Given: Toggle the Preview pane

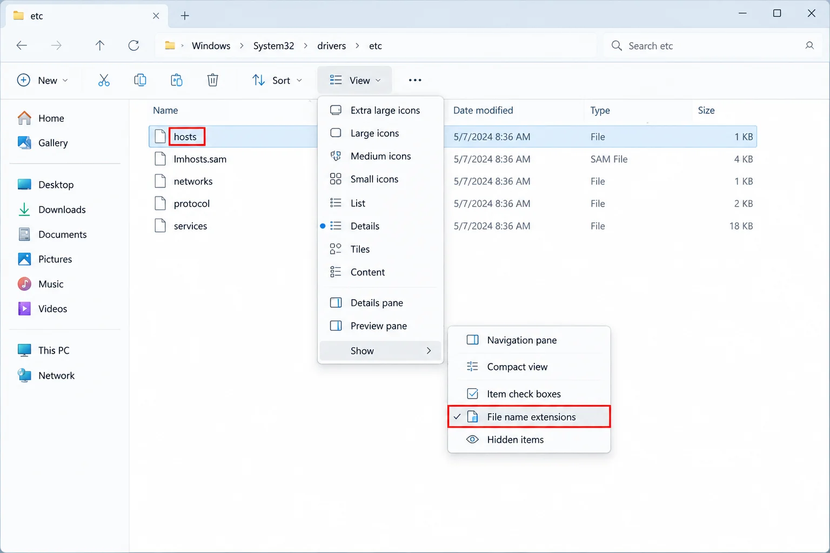Looking at the screenshot, I should pos(380,326).
